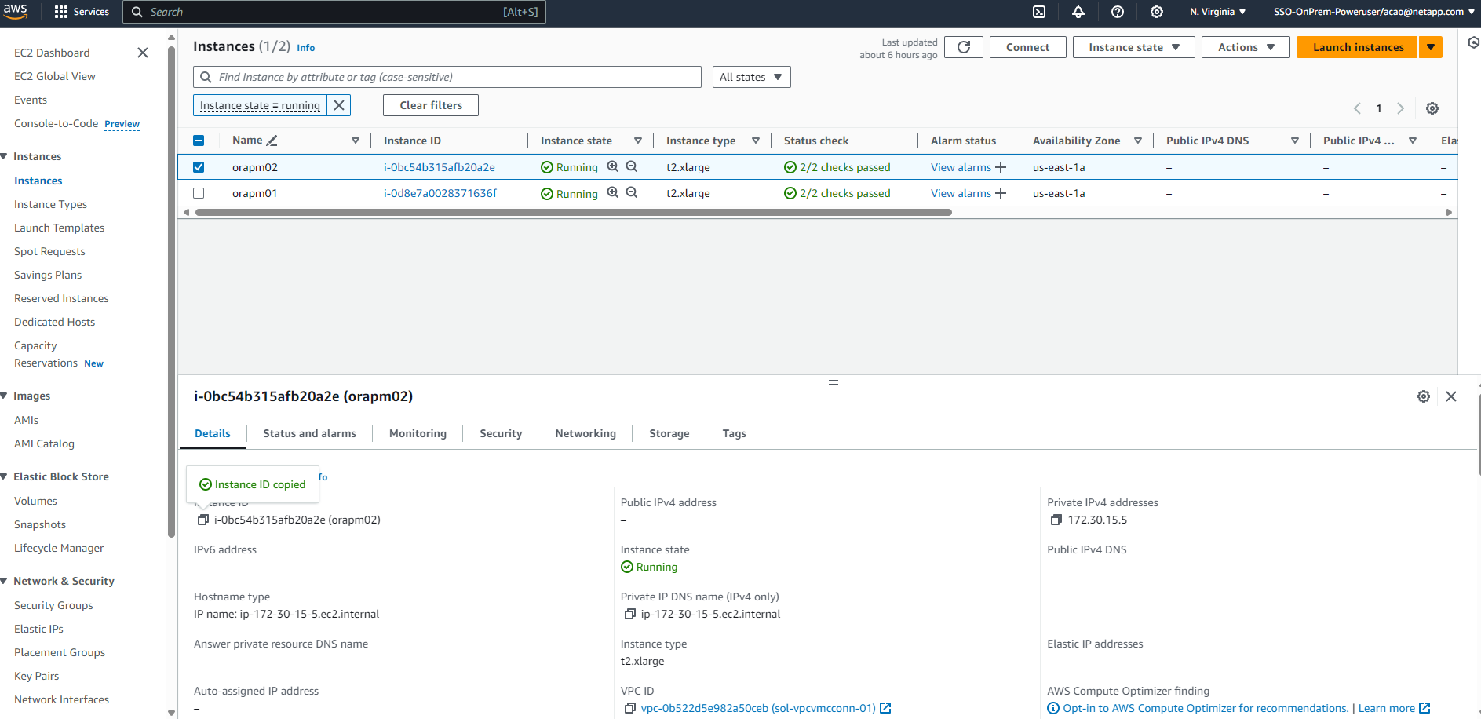Open the All states filter dropdown
Image resolution: width=1481 pixels, height=719 pixels.
(x=750, y=77)
